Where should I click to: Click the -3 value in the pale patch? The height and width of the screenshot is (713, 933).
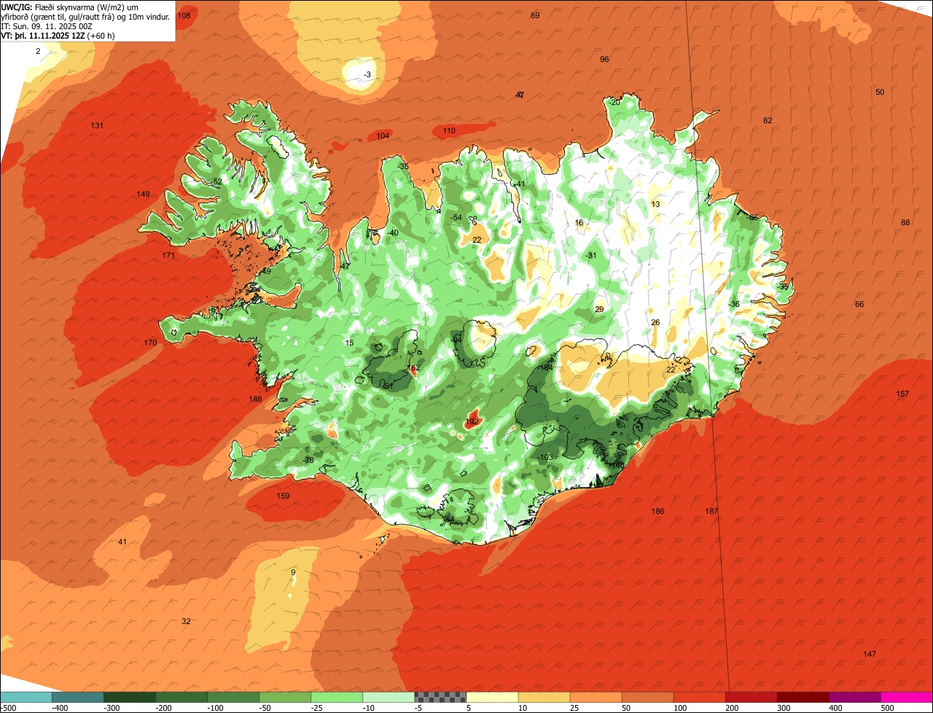click(x=367, y=74)
